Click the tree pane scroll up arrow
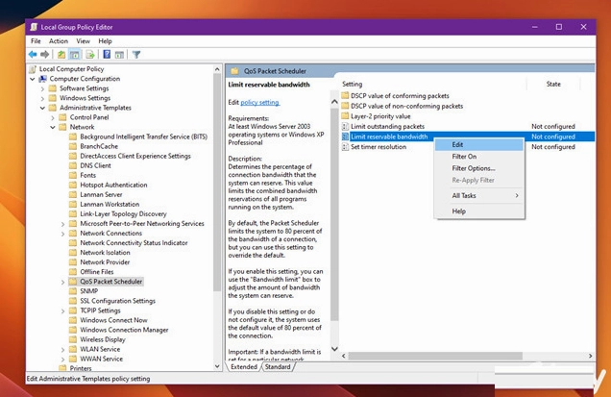 [x=217, y=69]
